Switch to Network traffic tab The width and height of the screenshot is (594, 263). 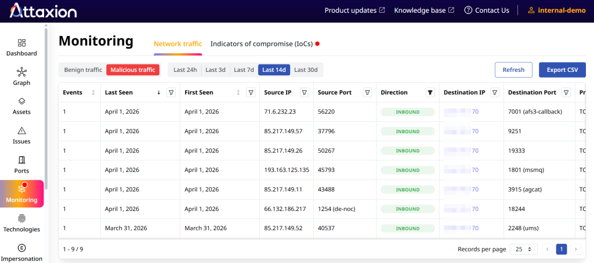tap(178, 43)
